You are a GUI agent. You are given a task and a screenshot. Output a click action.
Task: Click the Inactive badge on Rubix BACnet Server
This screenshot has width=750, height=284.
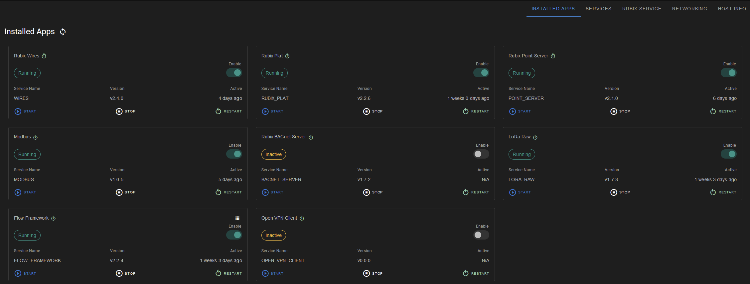[x=273, y=154]
